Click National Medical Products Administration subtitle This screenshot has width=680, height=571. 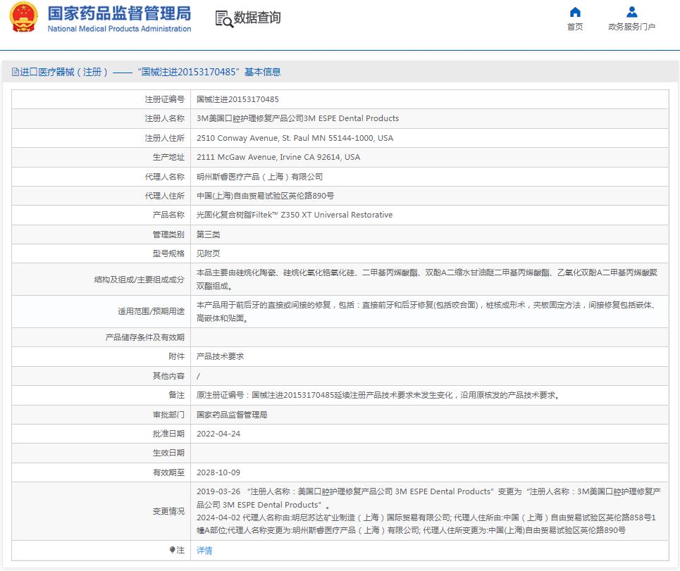click(119, 29)
